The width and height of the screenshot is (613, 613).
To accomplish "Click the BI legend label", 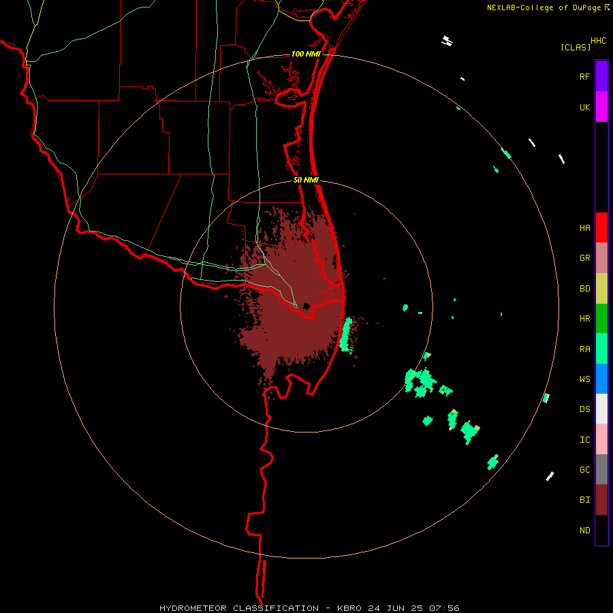I will tap(584, 500).
